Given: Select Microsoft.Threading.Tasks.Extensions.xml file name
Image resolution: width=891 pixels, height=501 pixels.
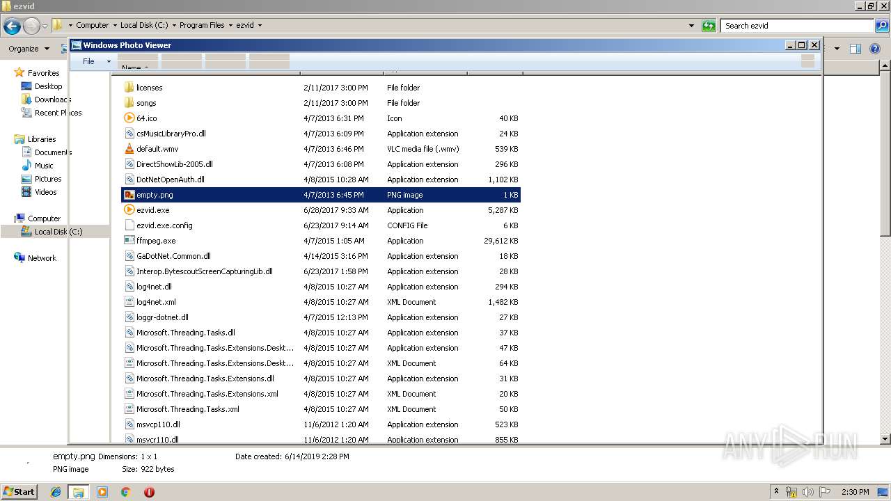Looking at the screenshot, I should pos(207,394).
